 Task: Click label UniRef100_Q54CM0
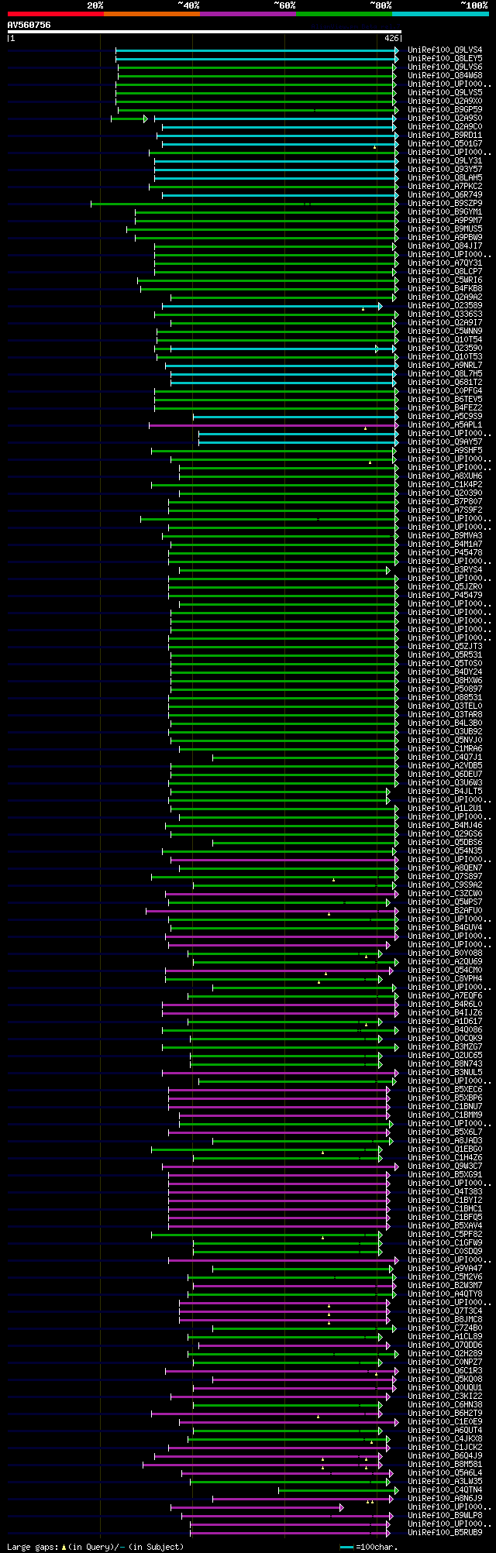[445, 971]
